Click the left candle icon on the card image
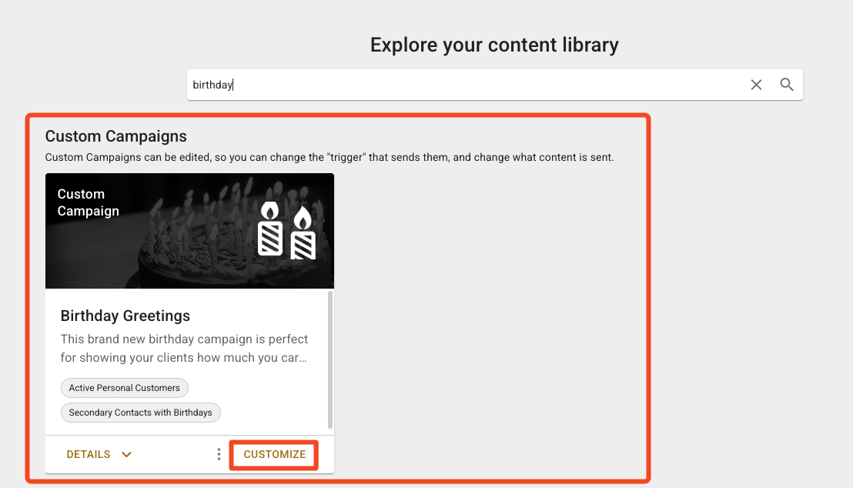This screenshot has width=853, height=488. 270,229
